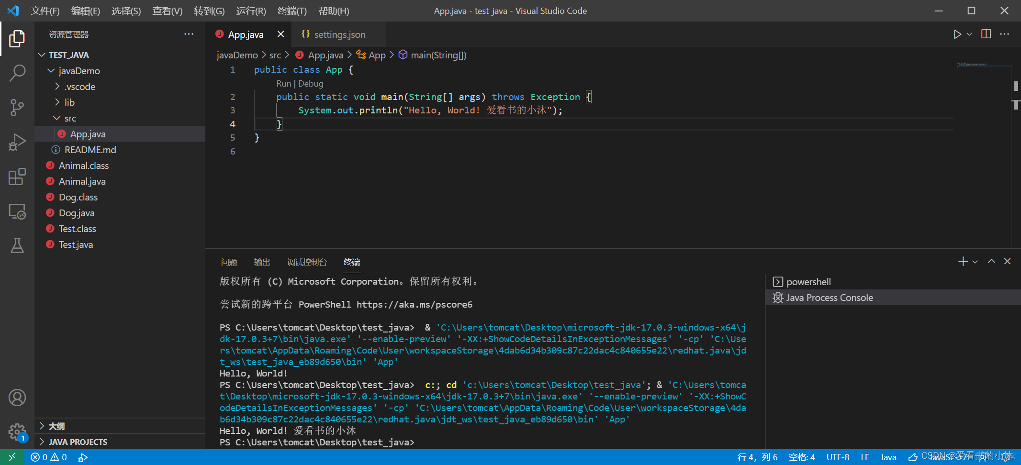Open the Remote Explorer view
Screen dimensions: 1021x465
click(x=17, y=211)
